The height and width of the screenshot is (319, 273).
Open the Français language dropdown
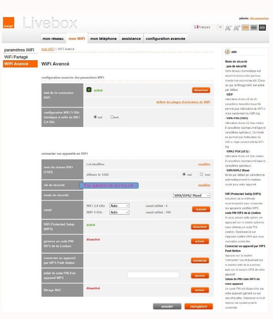(207, 27)
